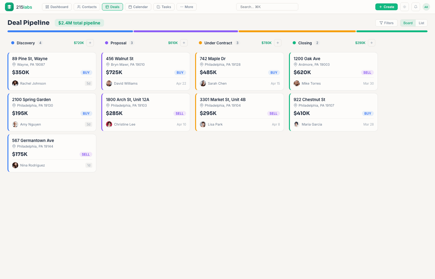Image resolution: width=435 pixels, height=279 pixels.
Task: Click the settings gear icon
Action: pyautogui.click(x=404, y=7)
